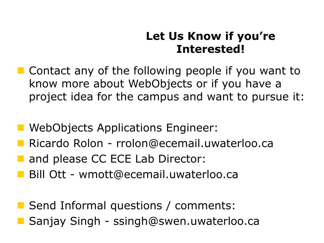This screenshot has width=324, height=243.
Task: Click the yellow bullet before 'and please CC'
Action: (21, 159)
